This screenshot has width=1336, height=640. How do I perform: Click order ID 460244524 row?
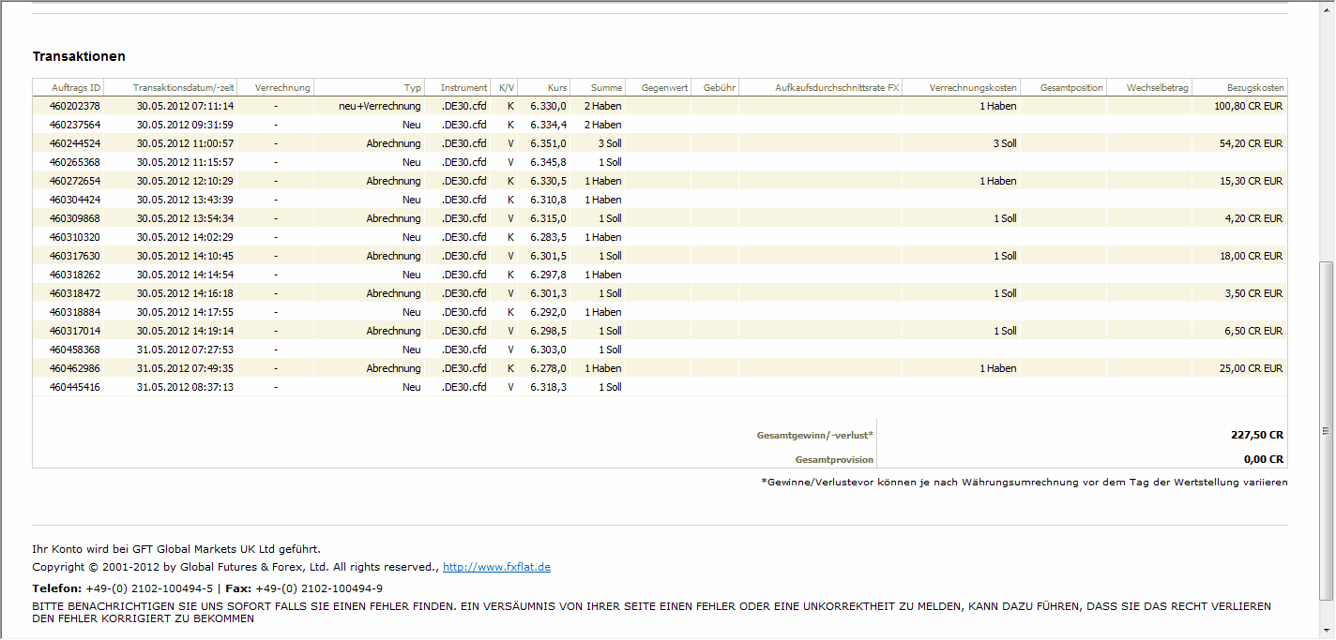point(75,143)
